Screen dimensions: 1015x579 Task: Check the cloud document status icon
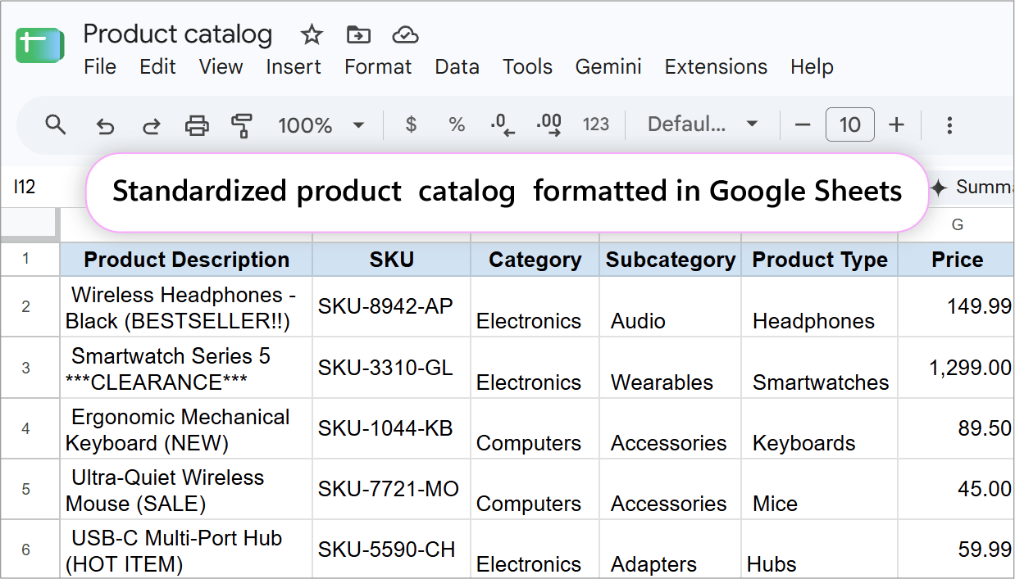406,34
